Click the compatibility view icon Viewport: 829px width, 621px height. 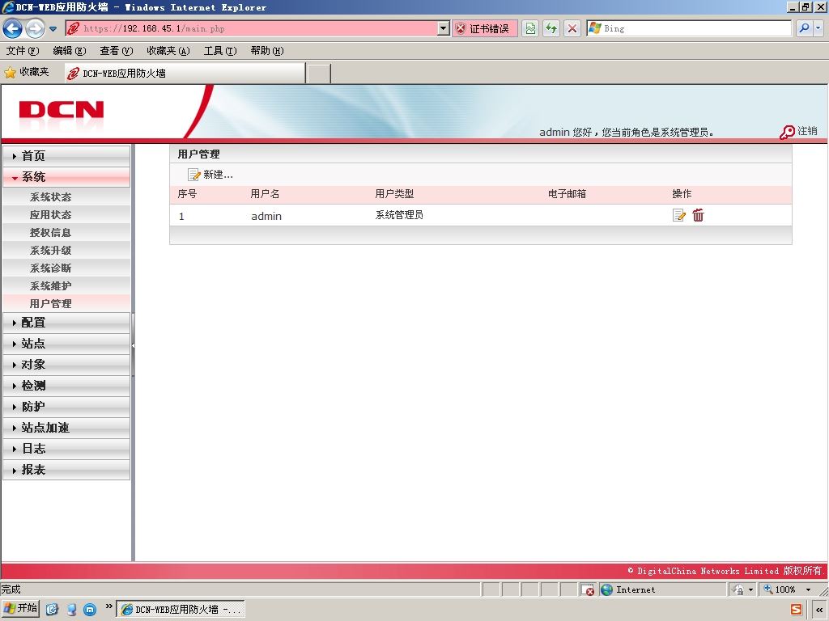[x=530, y=28]
